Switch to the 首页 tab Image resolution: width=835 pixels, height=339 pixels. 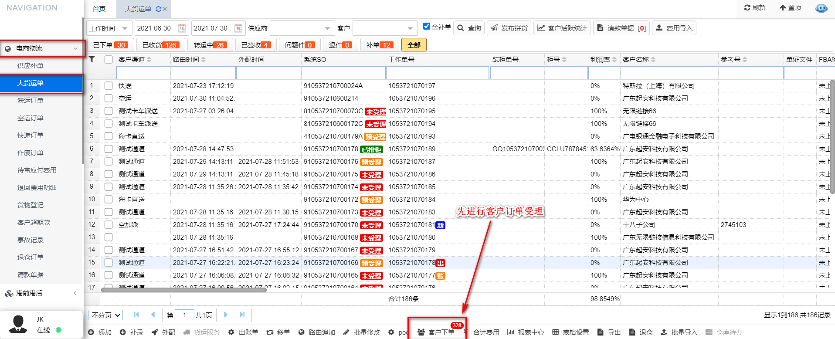pyautogui.click(x=99, y=9)
